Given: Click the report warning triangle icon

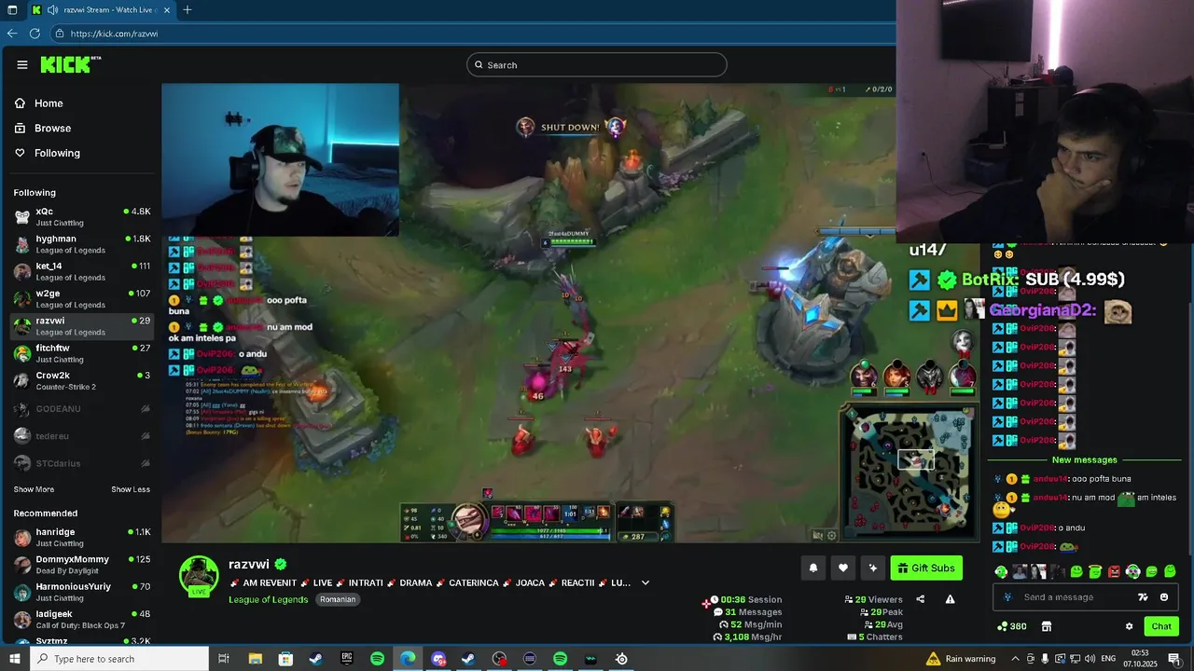Looking at the screenshot, I should pyautogui.click(x=950, y=599).
